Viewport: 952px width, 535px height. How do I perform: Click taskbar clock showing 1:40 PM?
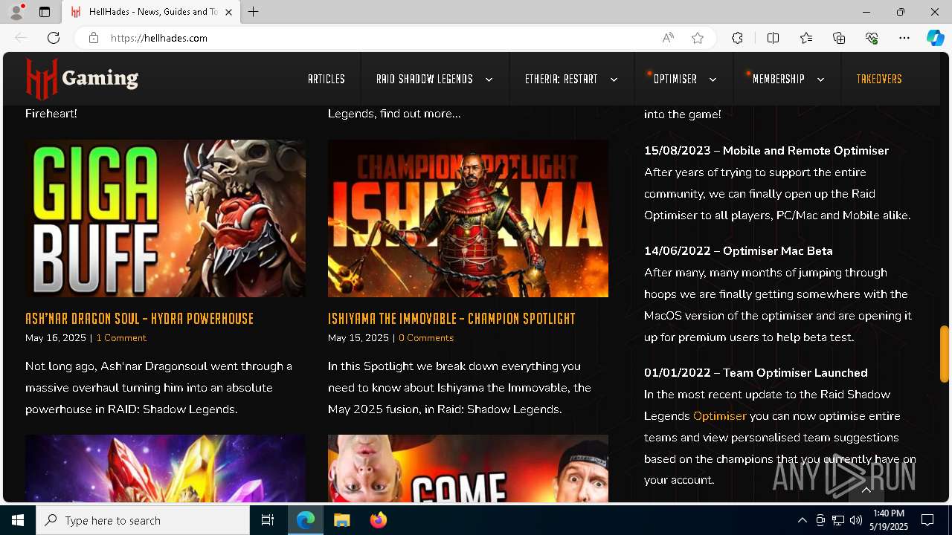(x=889, y=520)
